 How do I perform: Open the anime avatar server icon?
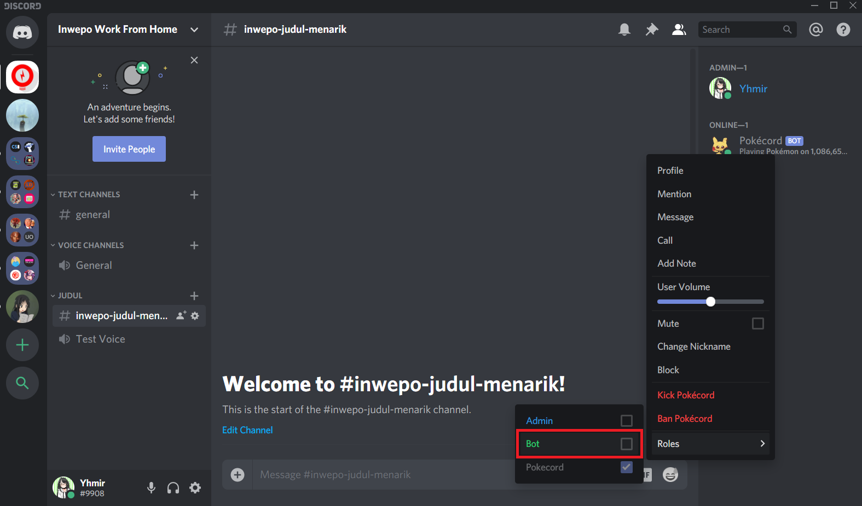click(x=22, y=307)
